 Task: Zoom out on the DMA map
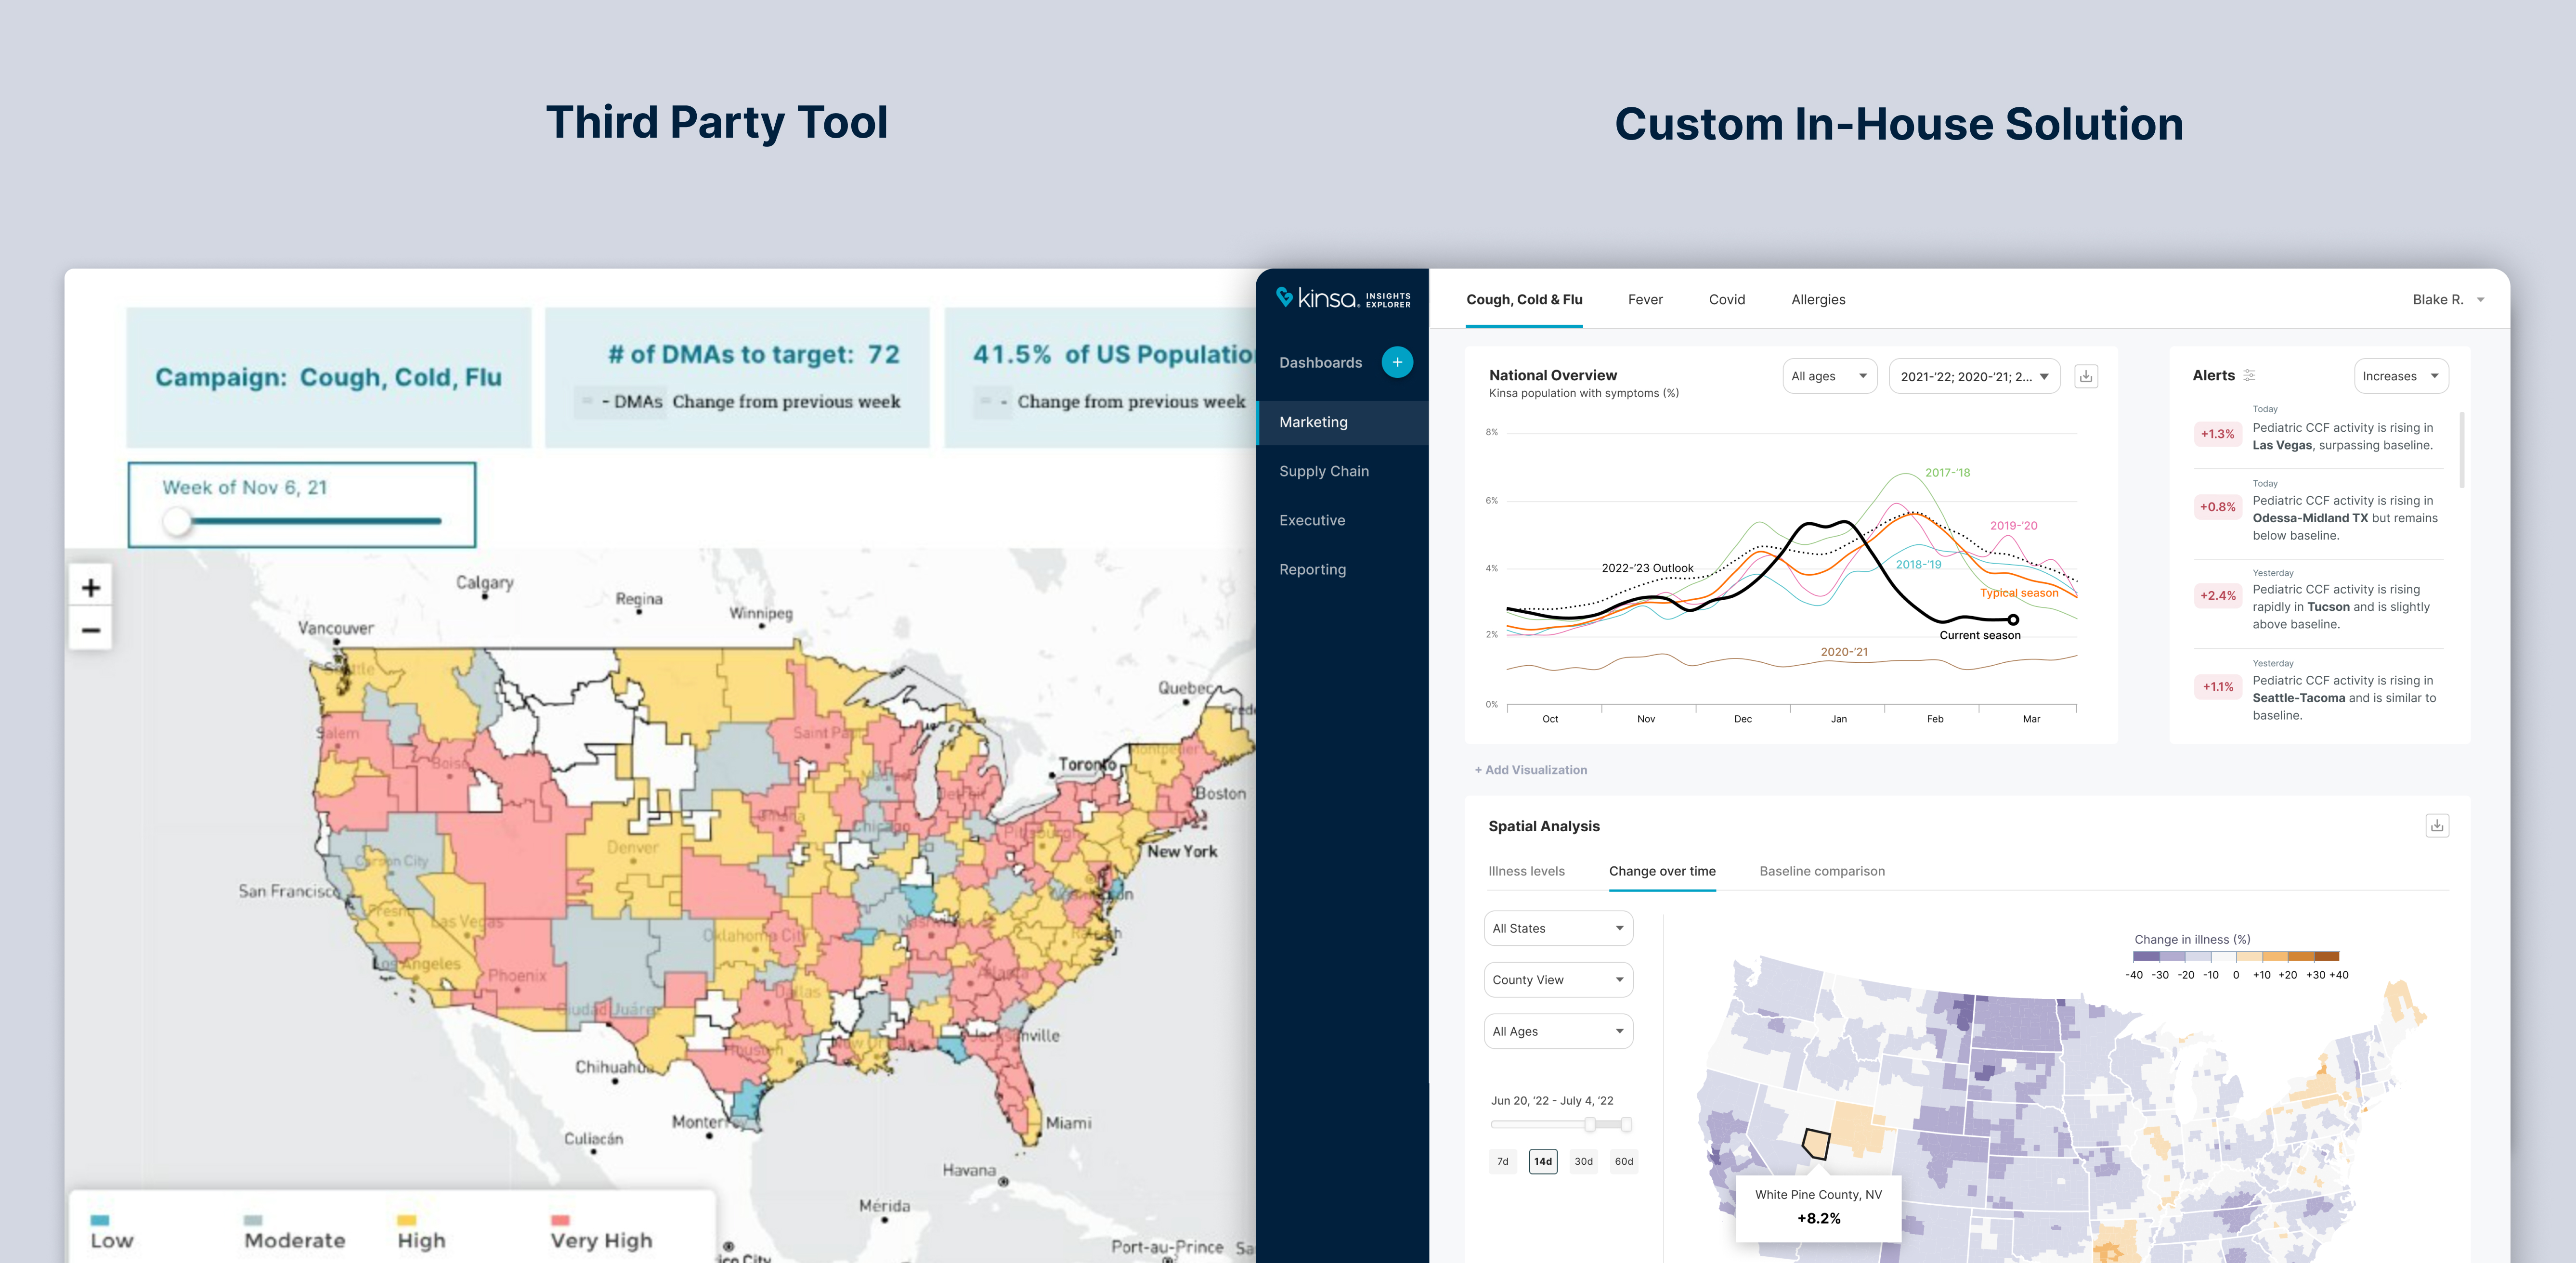click(91, 630)
